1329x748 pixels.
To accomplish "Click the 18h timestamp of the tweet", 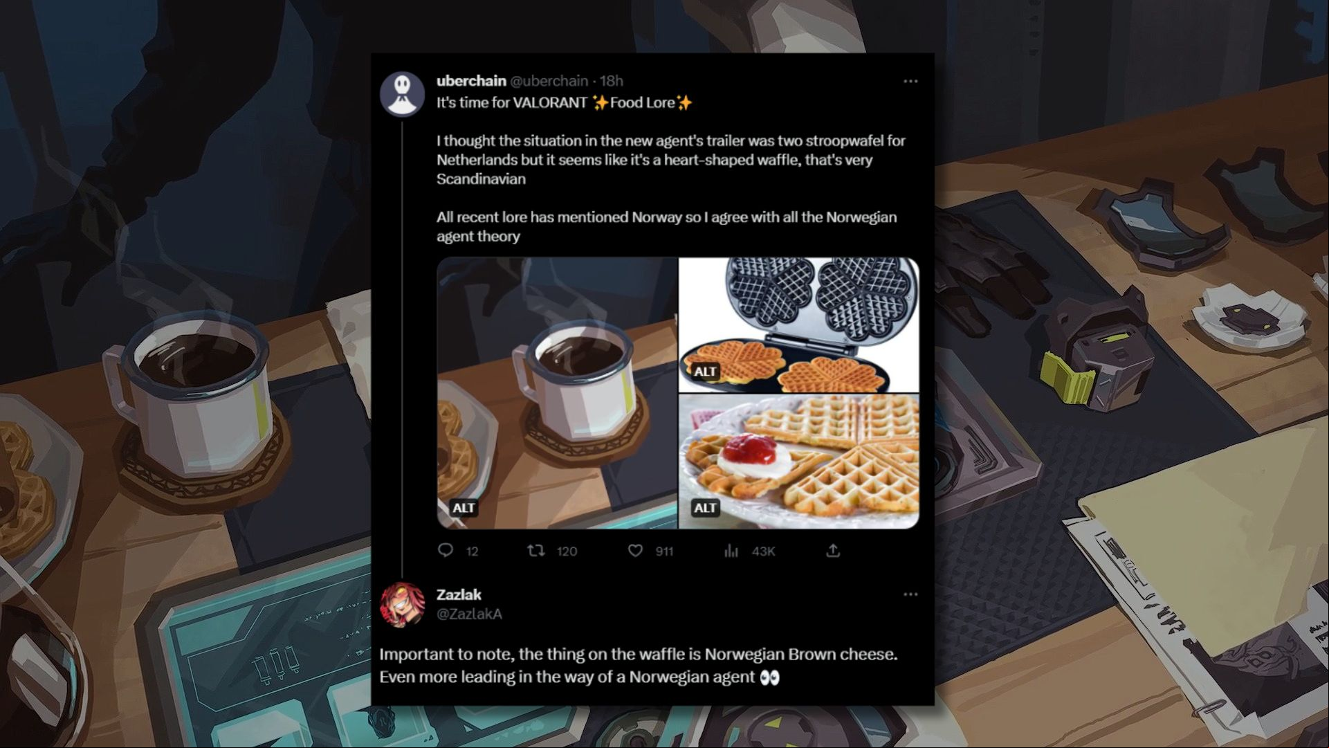I will tap(612, 81).
